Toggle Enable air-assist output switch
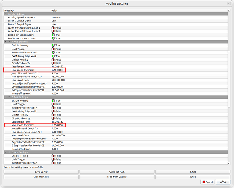The width and height of the screenshot is (234, 188). tap(53, 35)
